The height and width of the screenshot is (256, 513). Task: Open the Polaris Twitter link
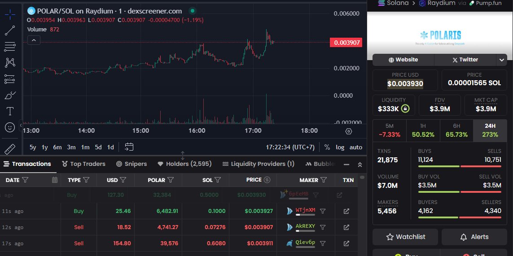(x=465, y=60)
